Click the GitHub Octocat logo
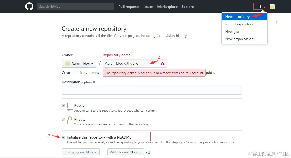Viewport: 291px width, 158px height. click(29, 7)
